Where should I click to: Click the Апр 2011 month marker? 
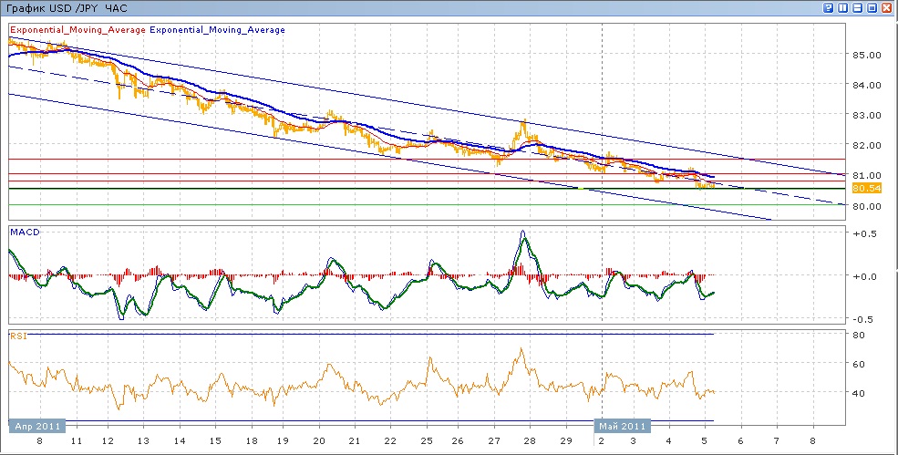37,426
